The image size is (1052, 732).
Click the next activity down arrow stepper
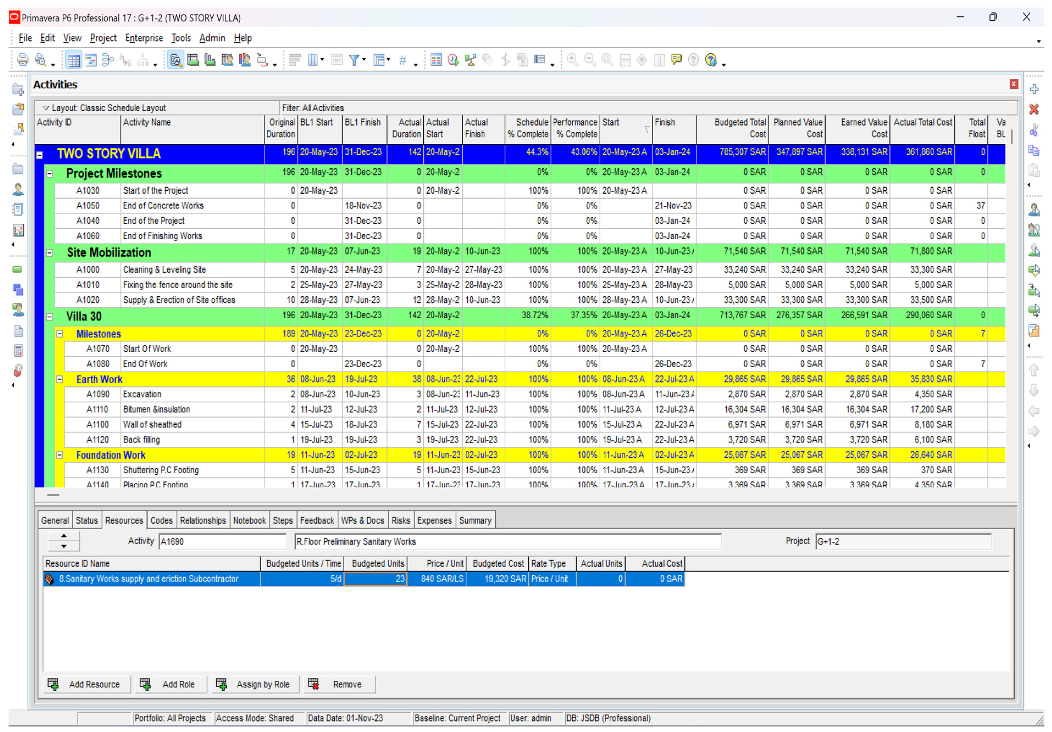coord(64,546)
